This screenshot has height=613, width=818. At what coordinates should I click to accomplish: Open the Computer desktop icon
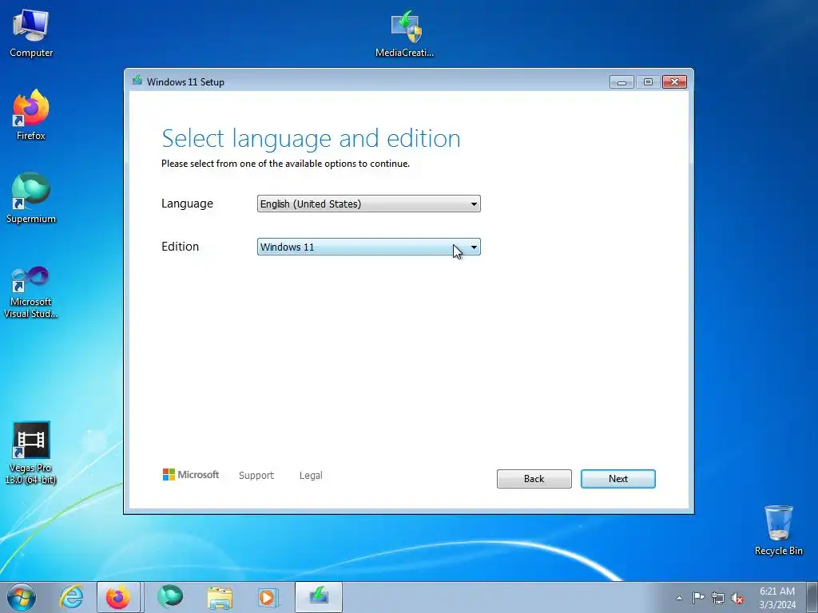click(x=31, y=34)
